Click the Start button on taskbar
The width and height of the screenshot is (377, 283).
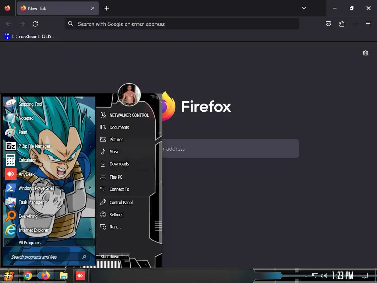click(9, 276)
